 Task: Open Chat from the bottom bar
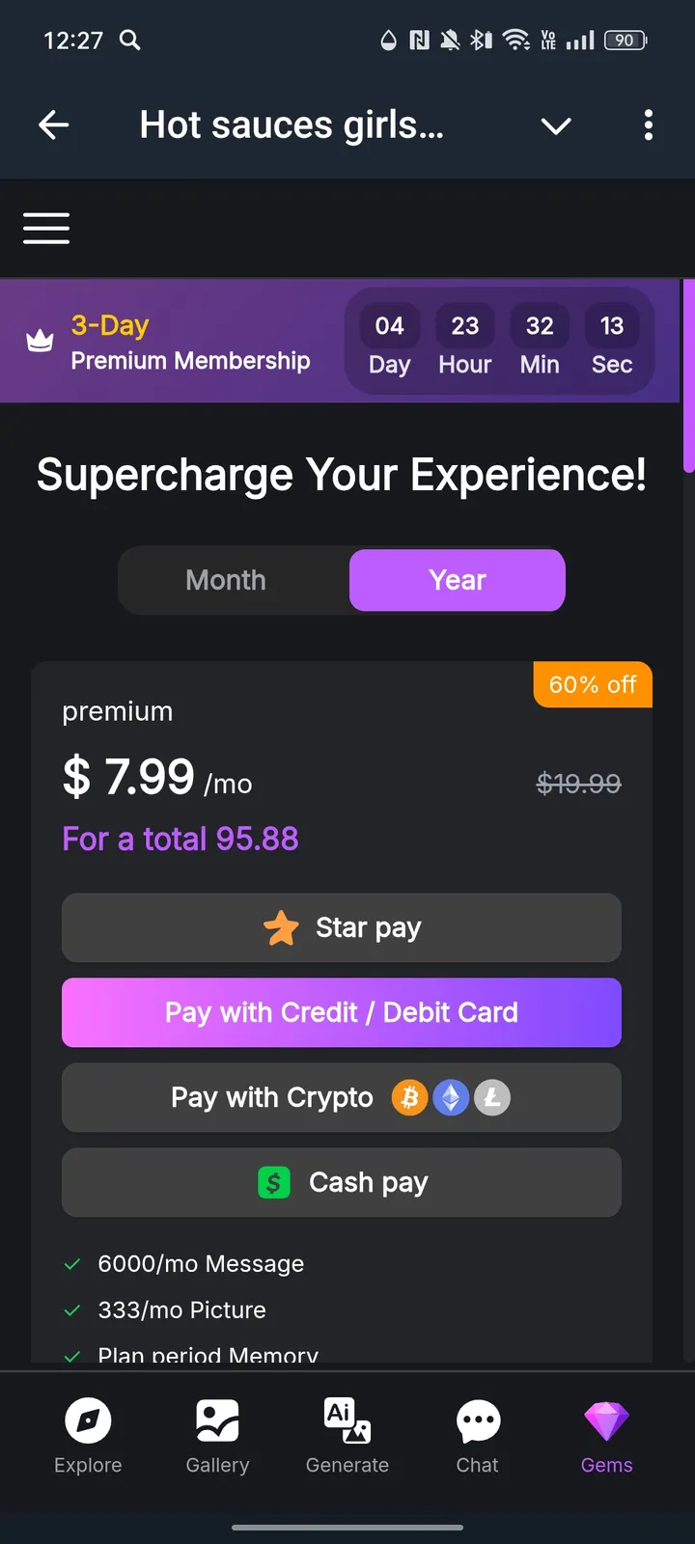478,1421
